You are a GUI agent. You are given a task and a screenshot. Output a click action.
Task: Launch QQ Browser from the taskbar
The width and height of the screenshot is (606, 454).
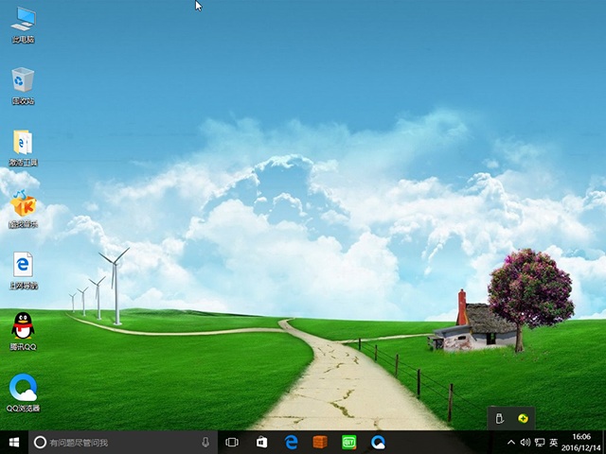tap(378, 443)
